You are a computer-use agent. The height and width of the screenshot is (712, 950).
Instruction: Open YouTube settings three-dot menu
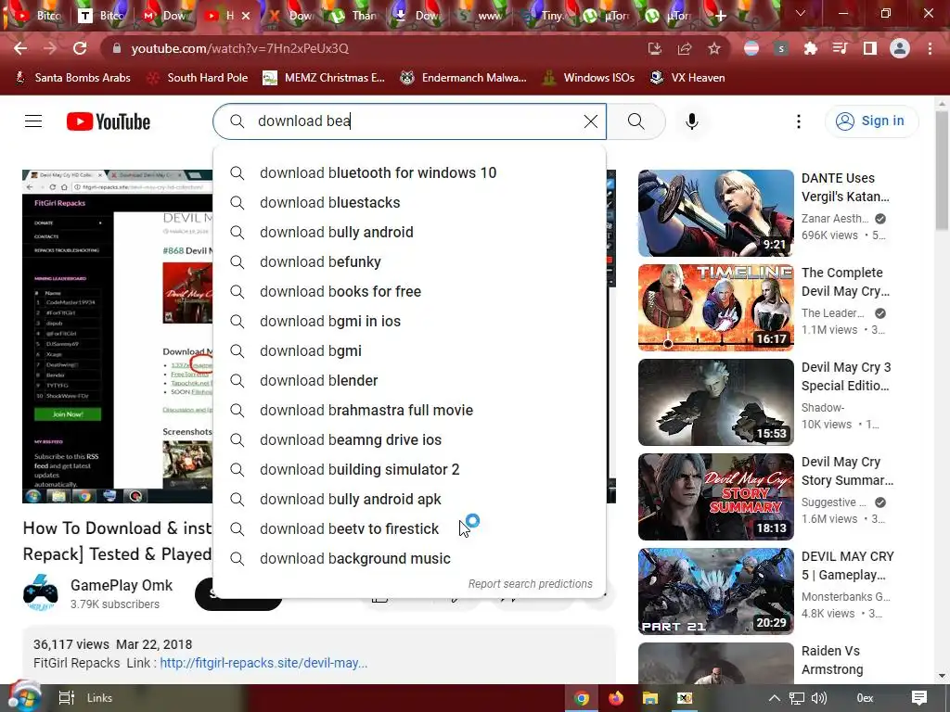click(799, 121)
